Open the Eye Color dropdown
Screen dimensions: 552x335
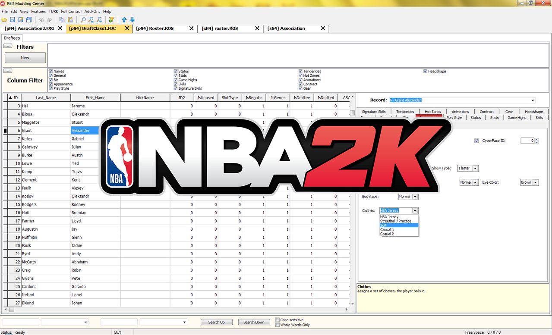coord(536,182)
